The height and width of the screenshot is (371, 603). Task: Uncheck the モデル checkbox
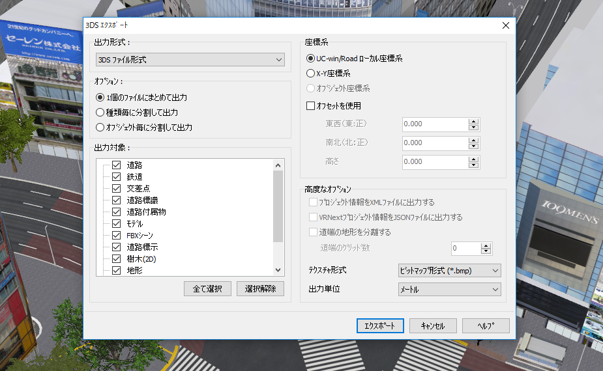click(x=117, y=223)
